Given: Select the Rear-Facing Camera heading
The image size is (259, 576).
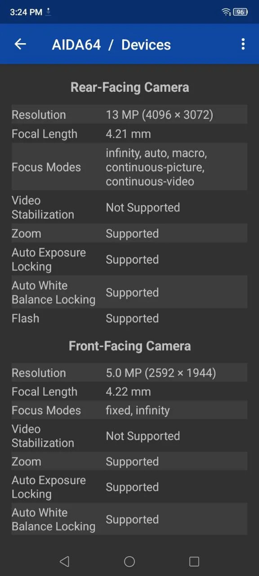Looking at the screenshot, I should pyautogui.click(x=129, y=87).
